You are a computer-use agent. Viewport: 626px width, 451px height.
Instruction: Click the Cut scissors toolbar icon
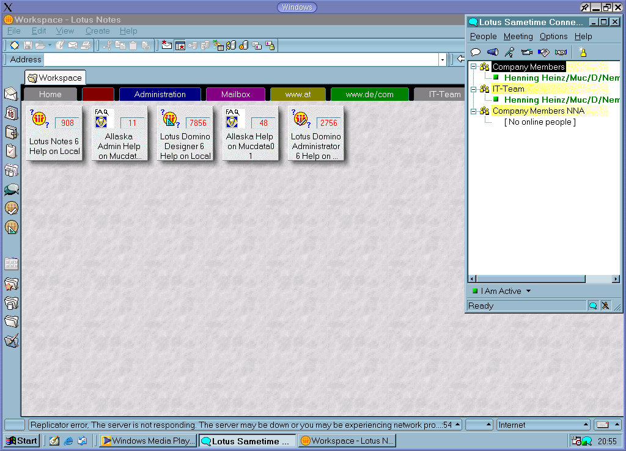click(107, 45)
